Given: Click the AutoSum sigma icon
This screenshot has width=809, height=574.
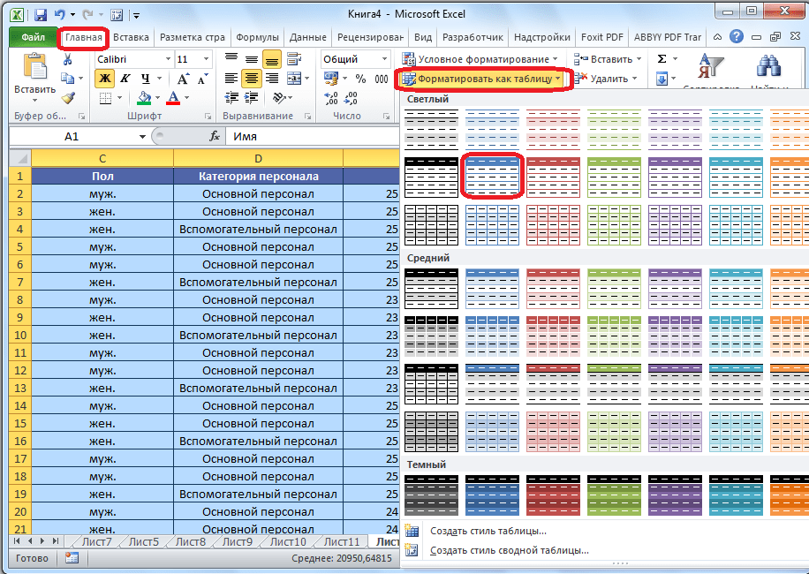Looking at the screenshot, I should [x=662, y=59].
